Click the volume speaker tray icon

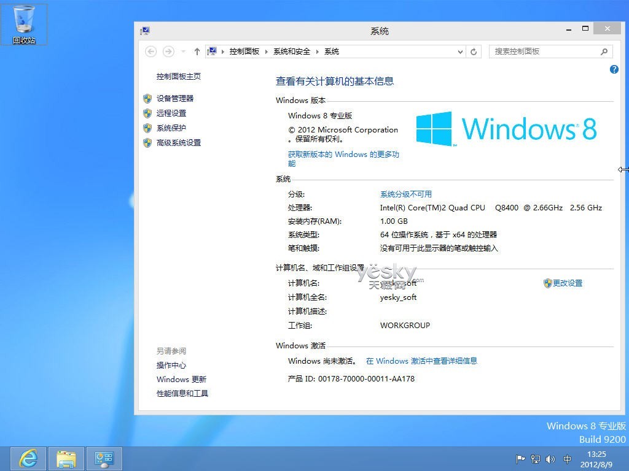550,459
